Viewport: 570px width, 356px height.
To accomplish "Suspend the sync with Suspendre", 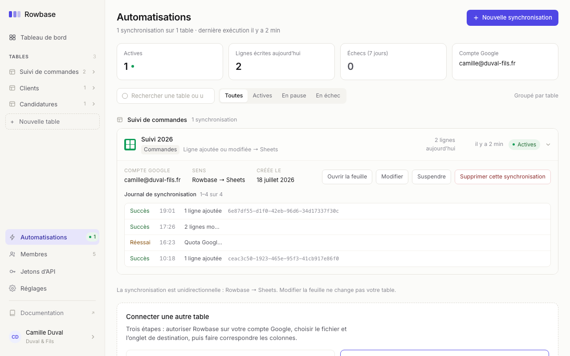I will click(x=432, y=177).
